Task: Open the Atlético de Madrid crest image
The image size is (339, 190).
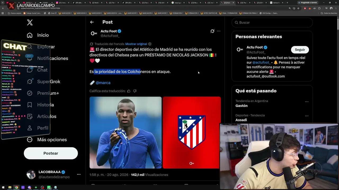Action: (x=191, y=132)
